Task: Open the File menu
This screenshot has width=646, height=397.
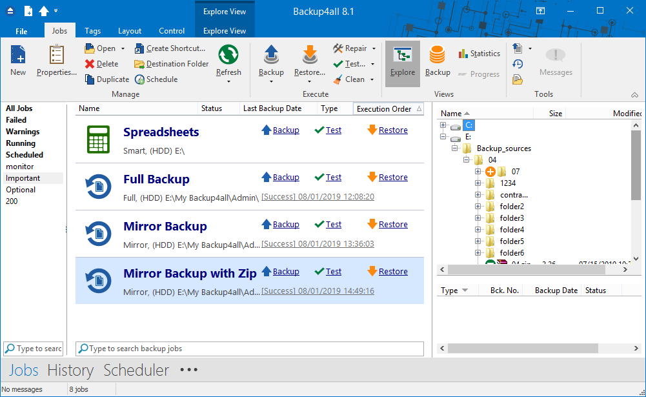Action: tap(21, 31)
